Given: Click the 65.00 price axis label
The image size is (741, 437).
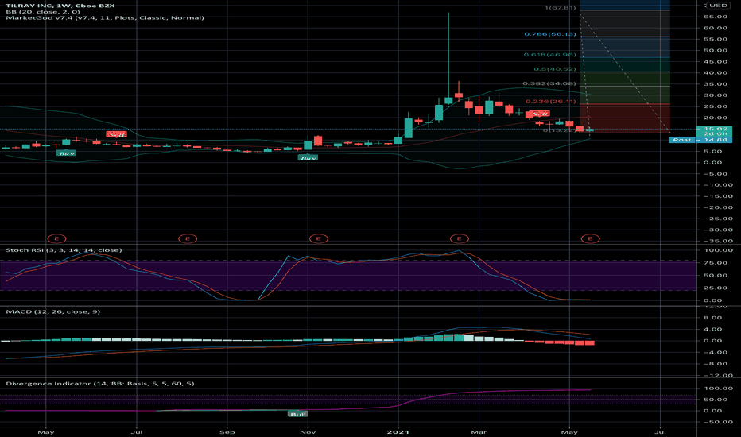Looking at the screenshot, I should (x=715, y=17).
